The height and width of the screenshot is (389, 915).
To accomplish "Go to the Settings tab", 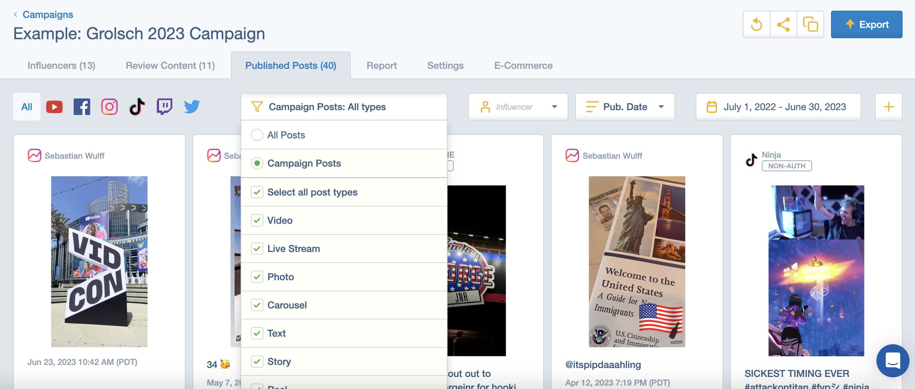I will 445,66.
